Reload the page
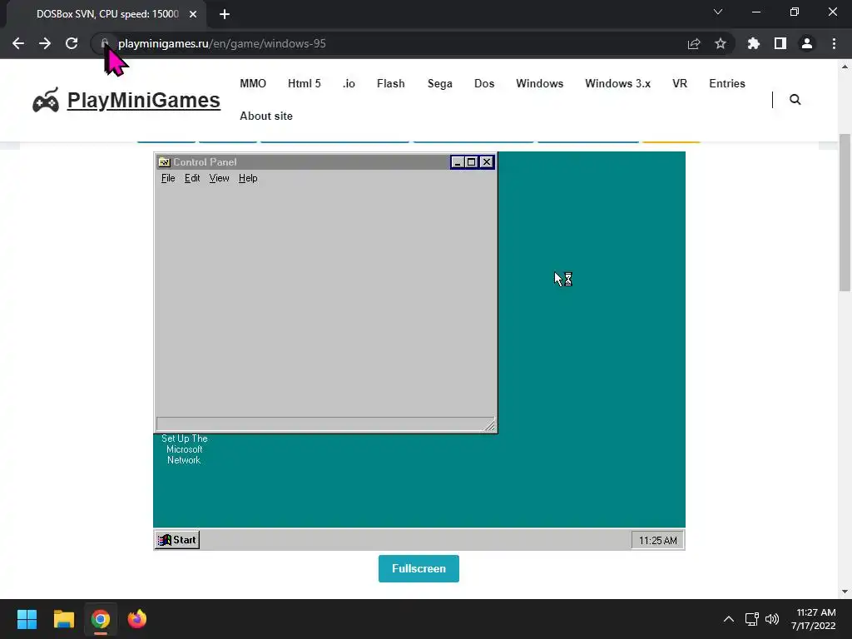 pos(72,43)
